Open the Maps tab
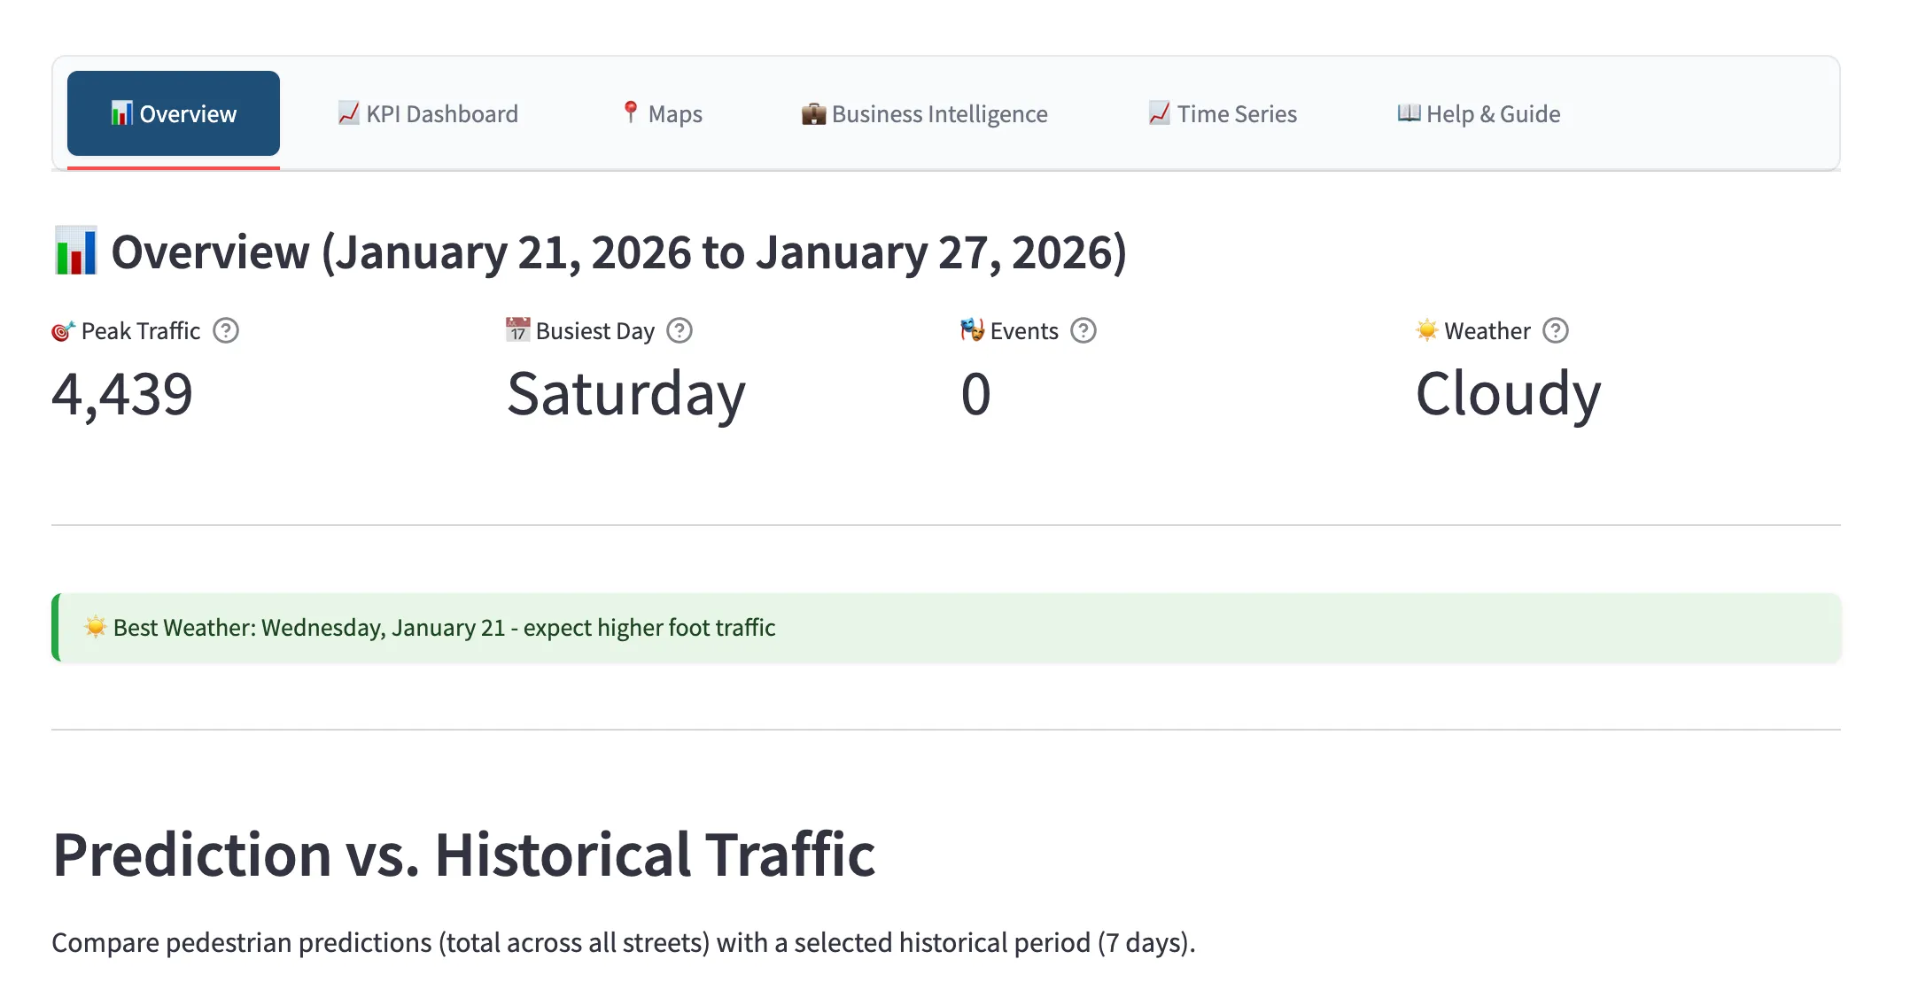 click(x=661, y=114)
